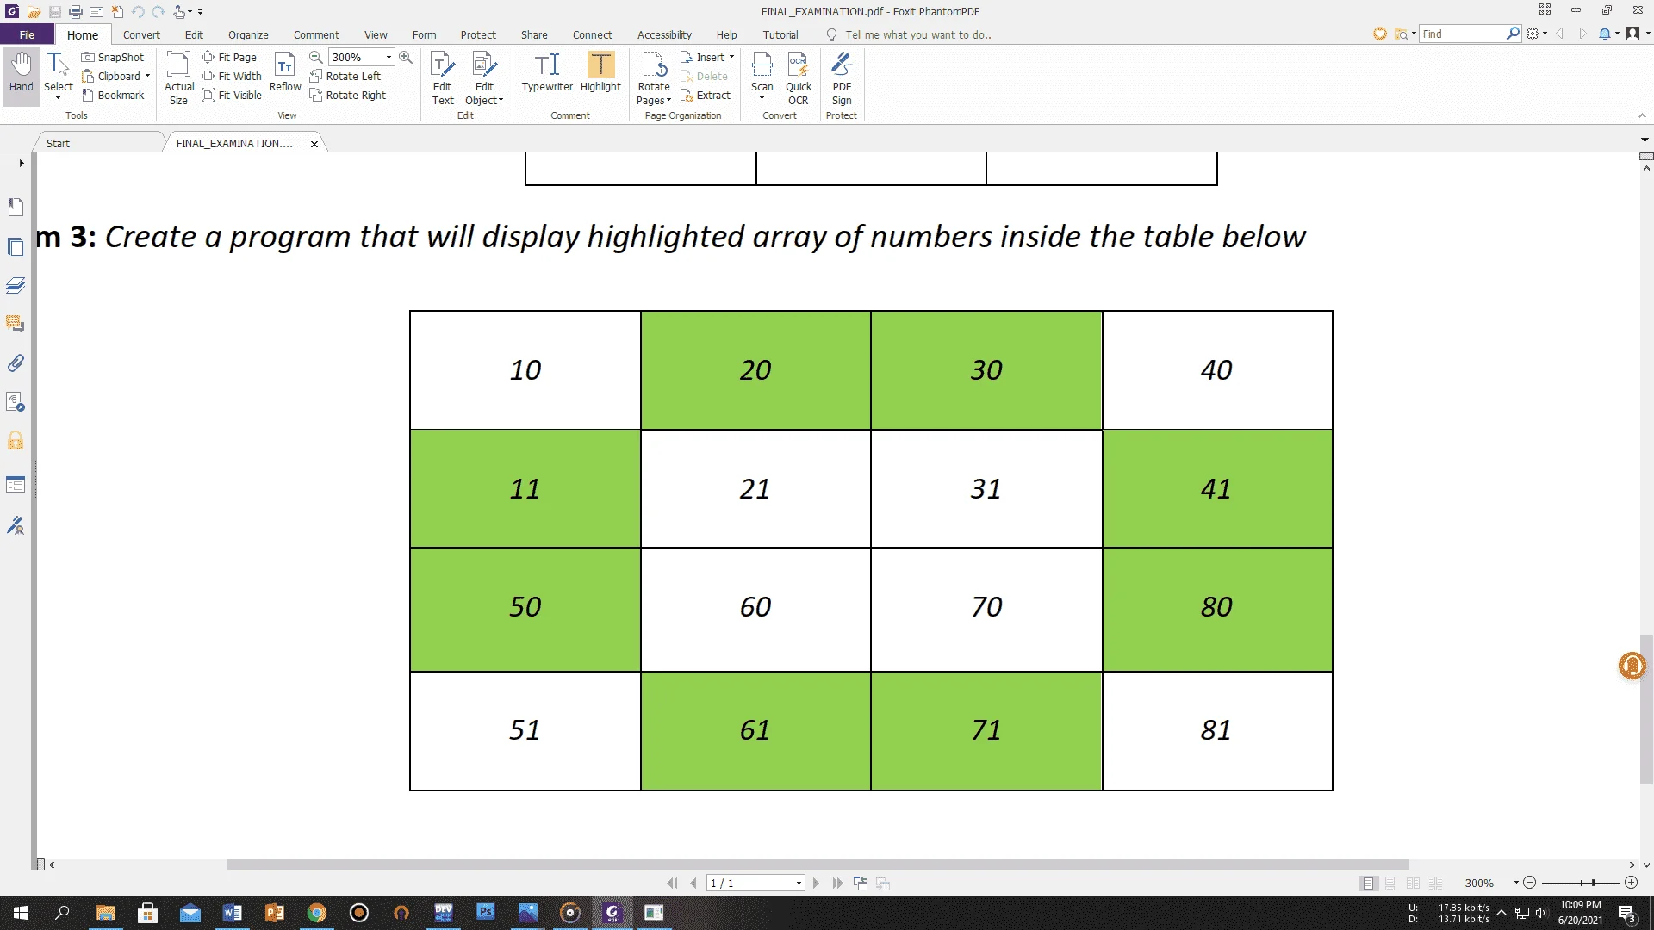Switch to the Convert ribbon tab
Screen dimensions: 1654x930
click(x=141, y=34)
